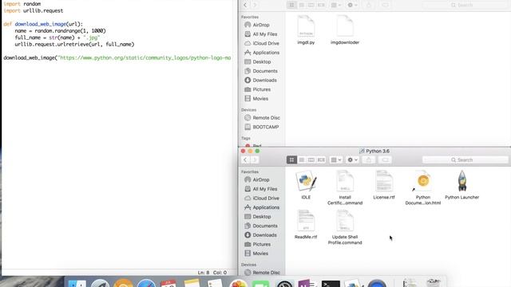Screen dimensions: 511x287
Task: Click the Edit Tags button in the imgdl.py window
Action: pyautogui.click(x=385, y=5)
